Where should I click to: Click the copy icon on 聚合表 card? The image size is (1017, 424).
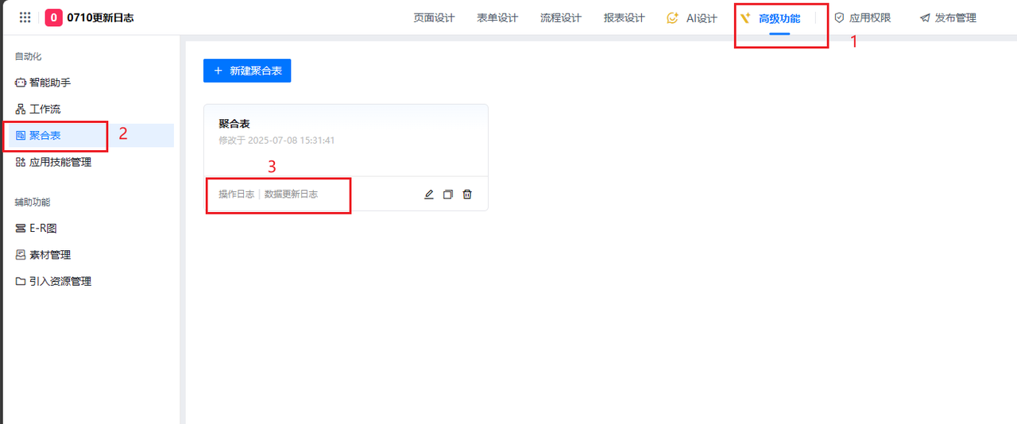click(x=448, y=195)
